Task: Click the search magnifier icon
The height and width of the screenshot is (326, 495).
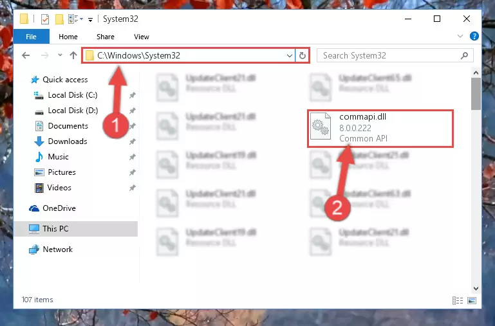Action: [464, 56]
